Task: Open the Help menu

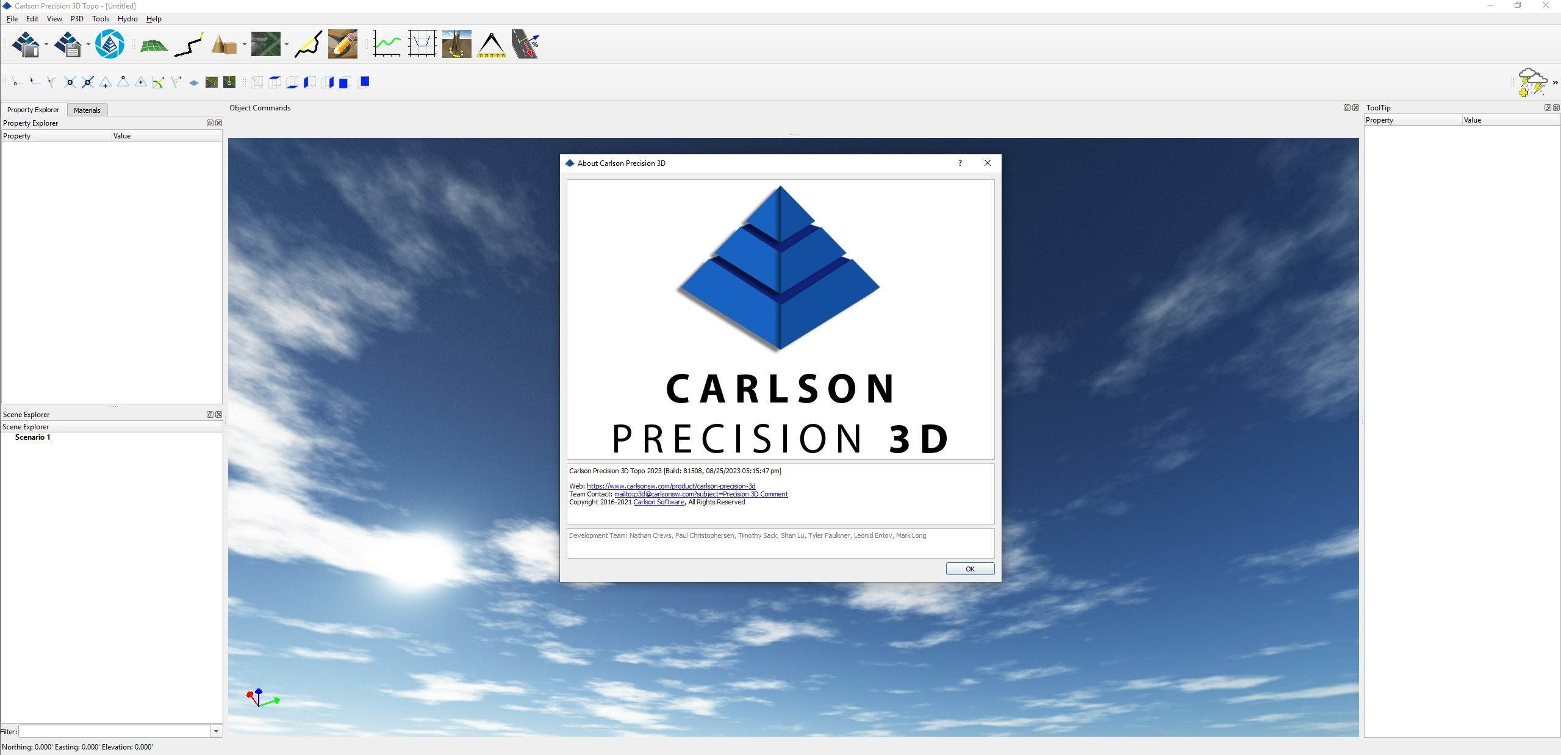Action: tap(154, 19)
